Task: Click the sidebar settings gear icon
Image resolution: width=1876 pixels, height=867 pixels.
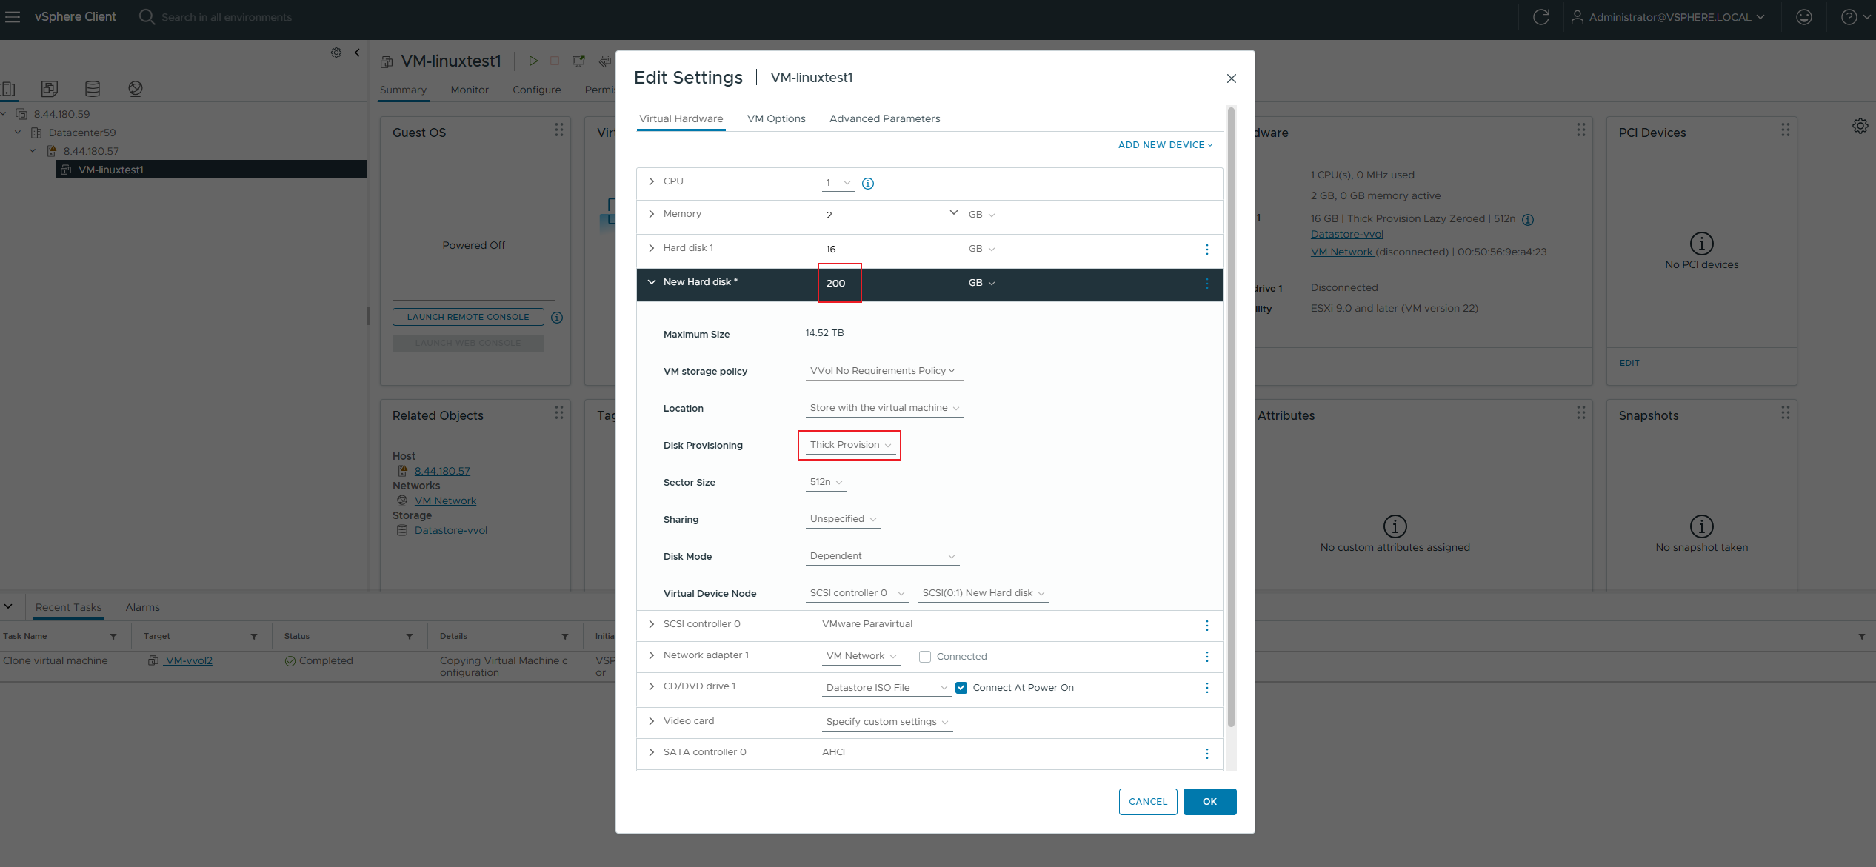Action: click(336, 53)
